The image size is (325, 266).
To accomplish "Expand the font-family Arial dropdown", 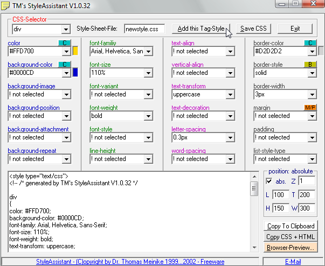I will [148, 51].
